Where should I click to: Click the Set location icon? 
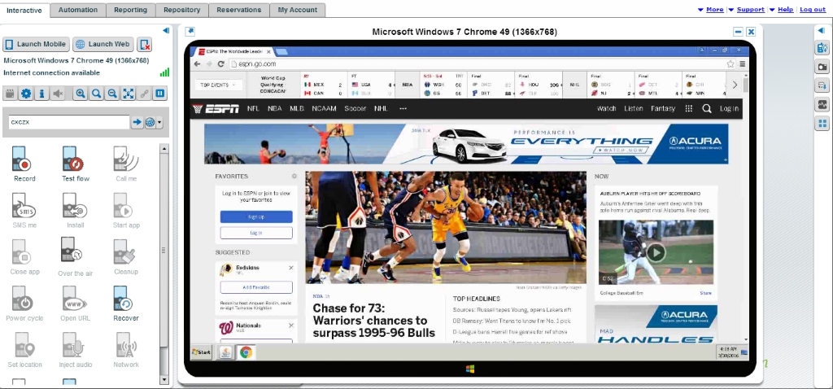pos(24,345)
